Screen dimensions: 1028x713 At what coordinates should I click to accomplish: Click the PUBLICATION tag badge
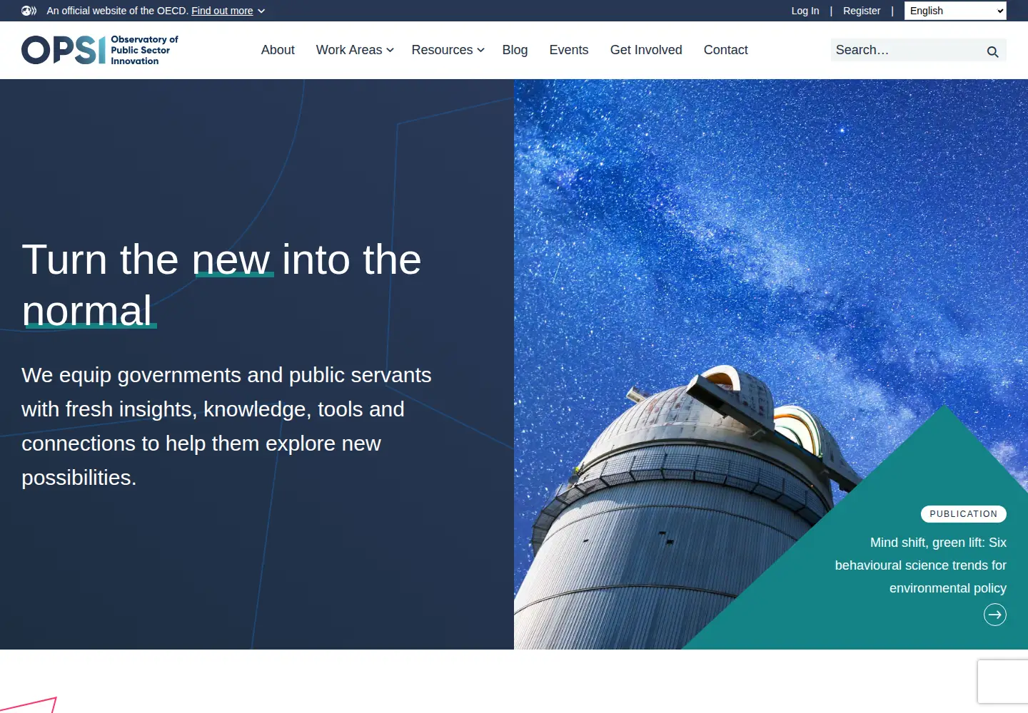pos(964,514)
